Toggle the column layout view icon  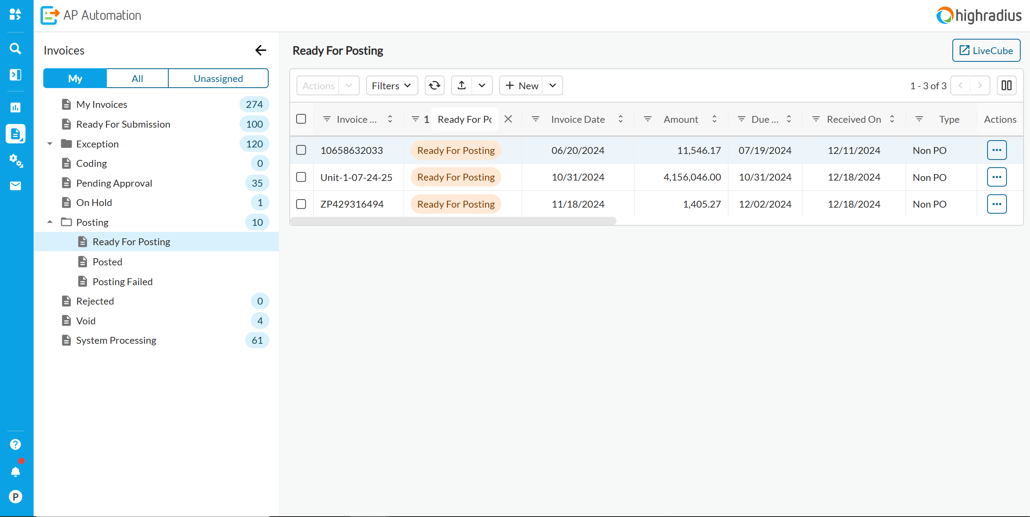pos(1007,86)
